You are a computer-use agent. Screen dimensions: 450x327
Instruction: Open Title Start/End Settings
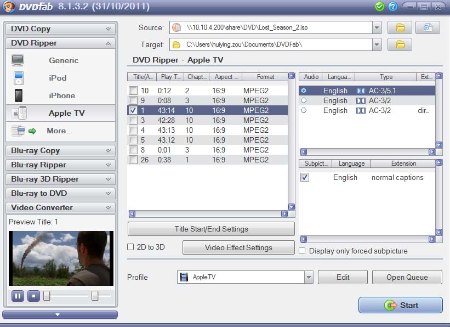(211, 229)
